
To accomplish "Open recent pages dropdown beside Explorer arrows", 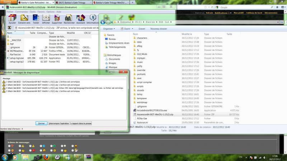I will coord(112,23).
